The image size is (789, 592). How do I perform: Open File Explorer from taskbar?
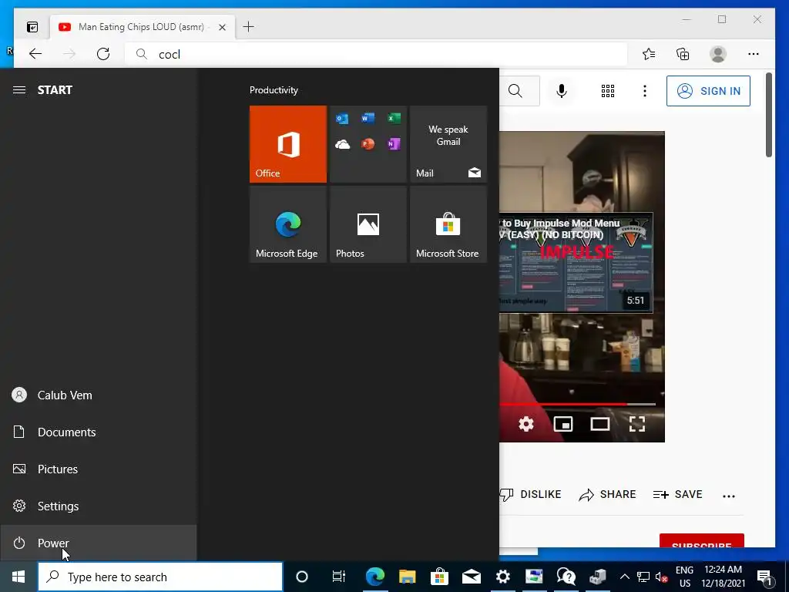(407, 577)
